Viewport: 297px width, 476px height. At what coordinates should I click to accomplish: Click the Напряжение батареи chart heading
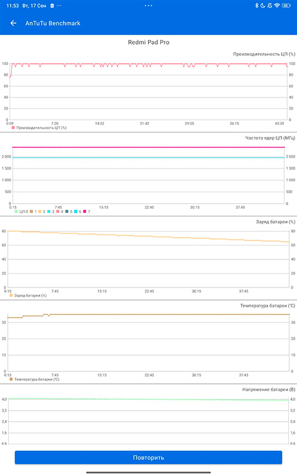(x=268, y=390)
